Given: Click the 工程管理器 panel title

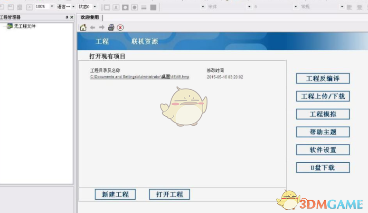Looking at the screenshot, I should coord(10,17).
